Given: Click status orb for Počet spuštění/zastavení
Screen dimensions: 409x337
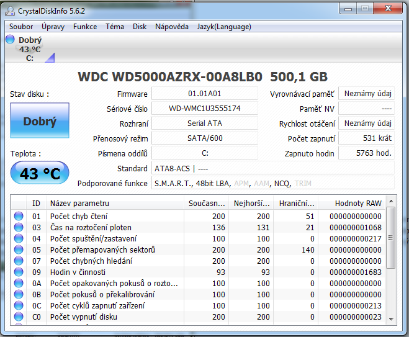Looking at the screenshot, I should [19, 238].
